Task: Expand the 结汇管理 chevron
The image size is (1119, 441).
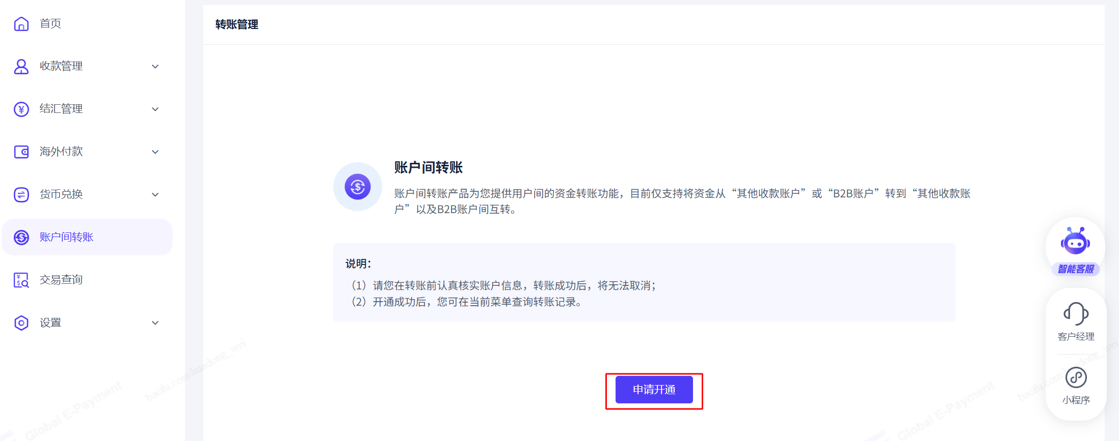Action: click(x=155, y=109)
